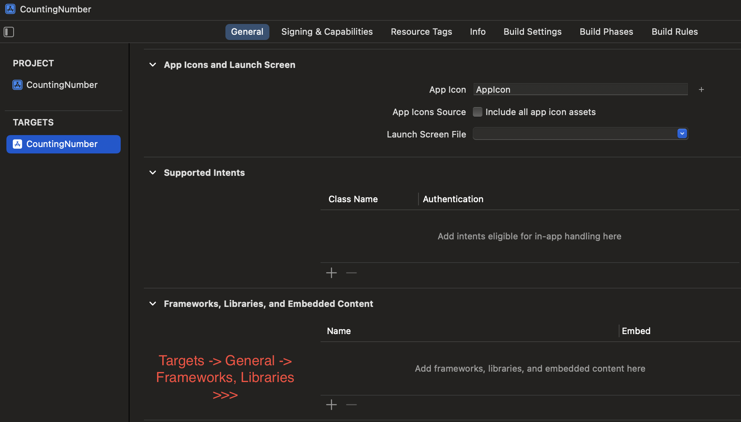Click the TARGETS section heading
The image size is (741, 422).
pos(33,122)
